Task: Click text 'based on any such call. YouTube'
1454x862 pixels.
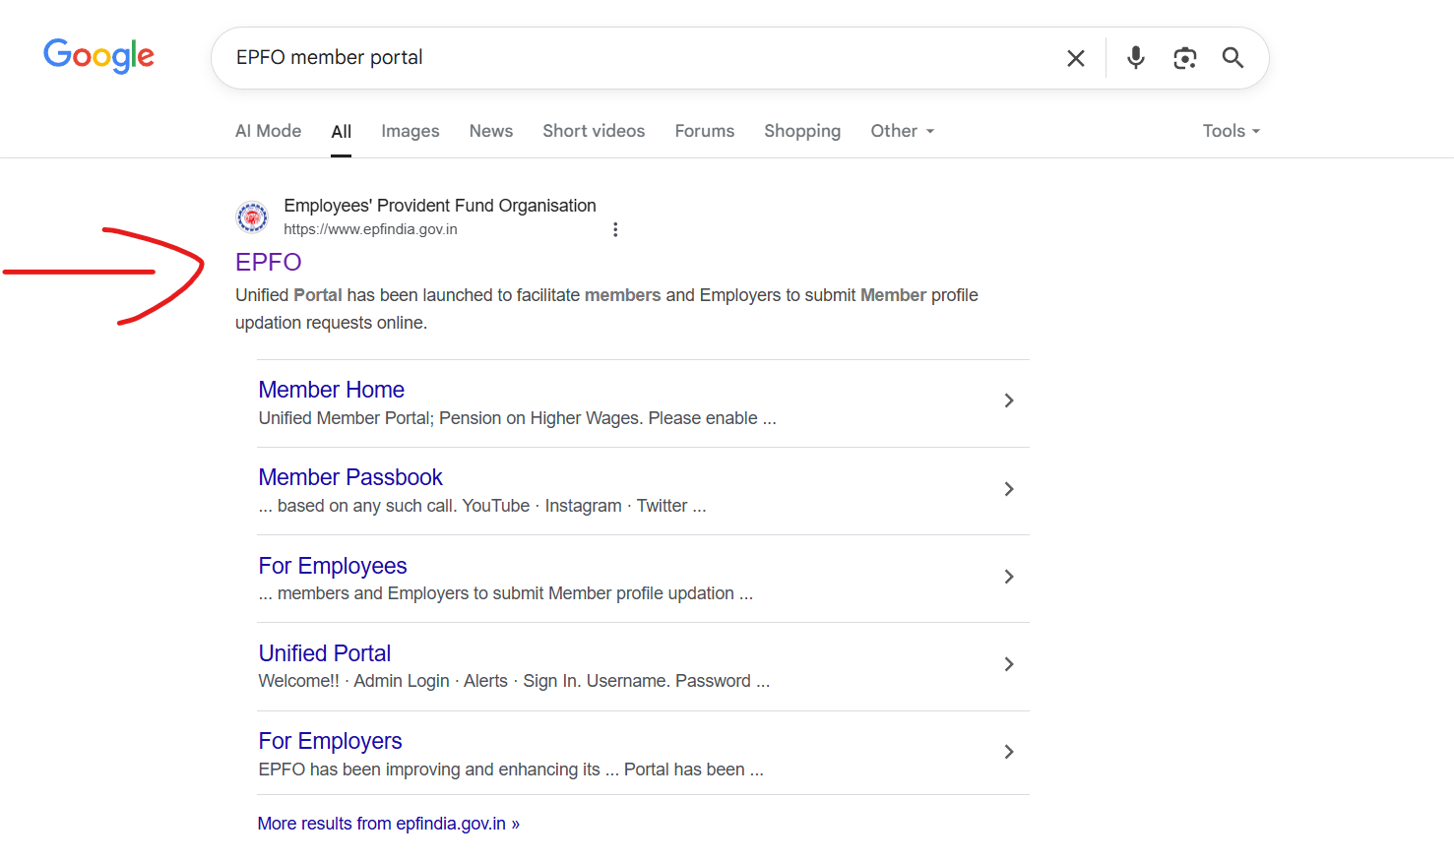Action: point(404,506)
